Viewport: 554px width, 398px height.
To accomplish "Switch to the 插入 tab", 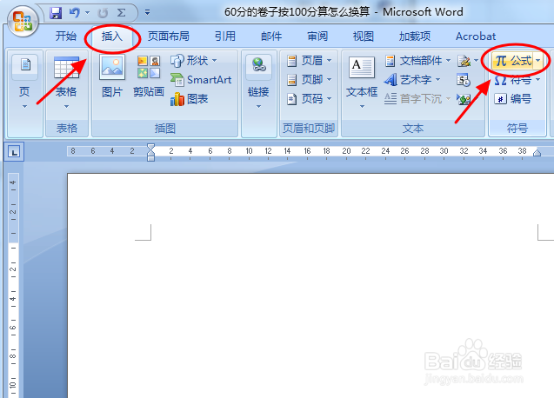I will coord(112,36).
